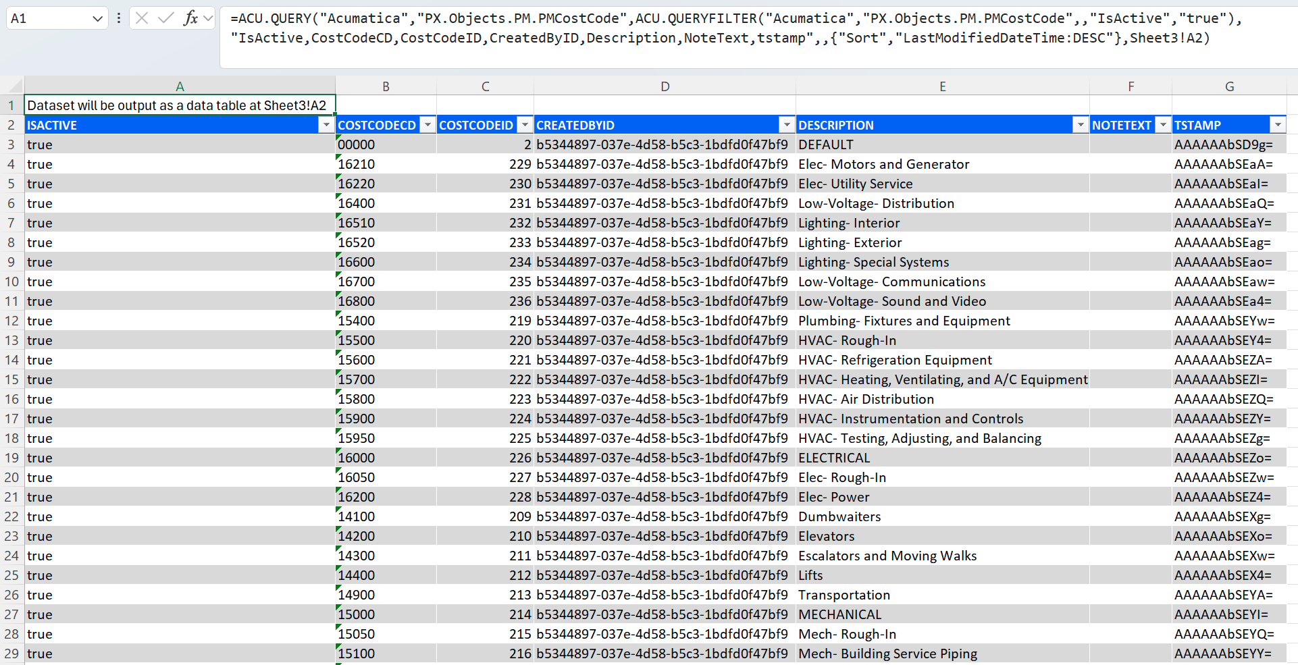Viewport: 1298px width, 665px height.
Task: Open the NOTETEXT filter dropdown
Action: [x=1163, y=125]
